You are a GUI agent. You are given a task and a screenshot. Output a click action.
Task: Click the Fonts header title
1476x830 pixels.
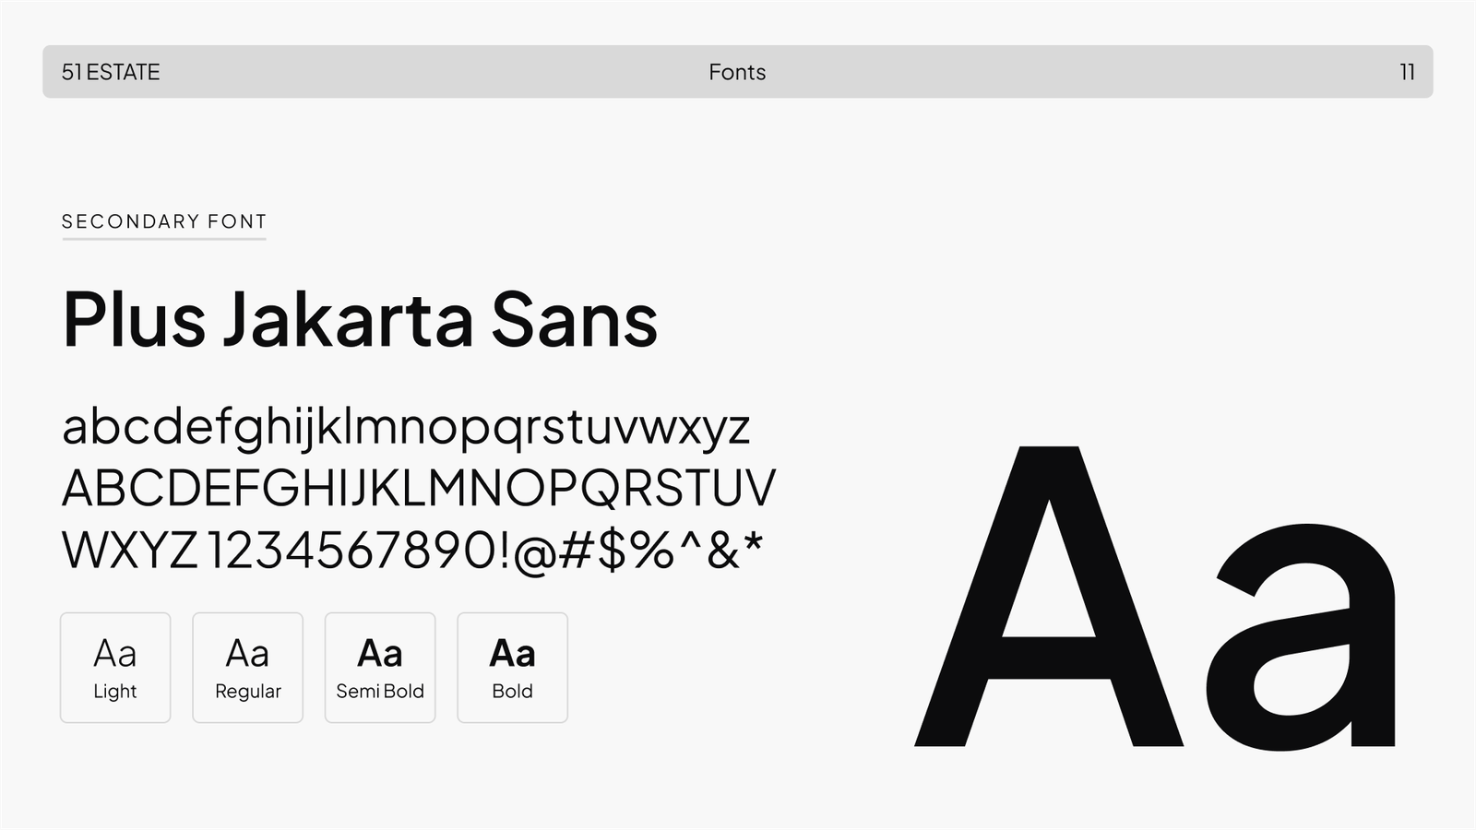[737, 72]
